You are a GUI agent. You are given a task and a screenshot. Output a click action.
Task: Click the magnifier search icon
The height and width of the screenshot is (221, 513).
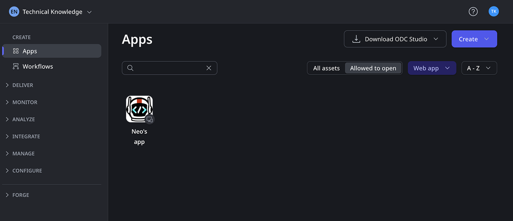point(131,68)
